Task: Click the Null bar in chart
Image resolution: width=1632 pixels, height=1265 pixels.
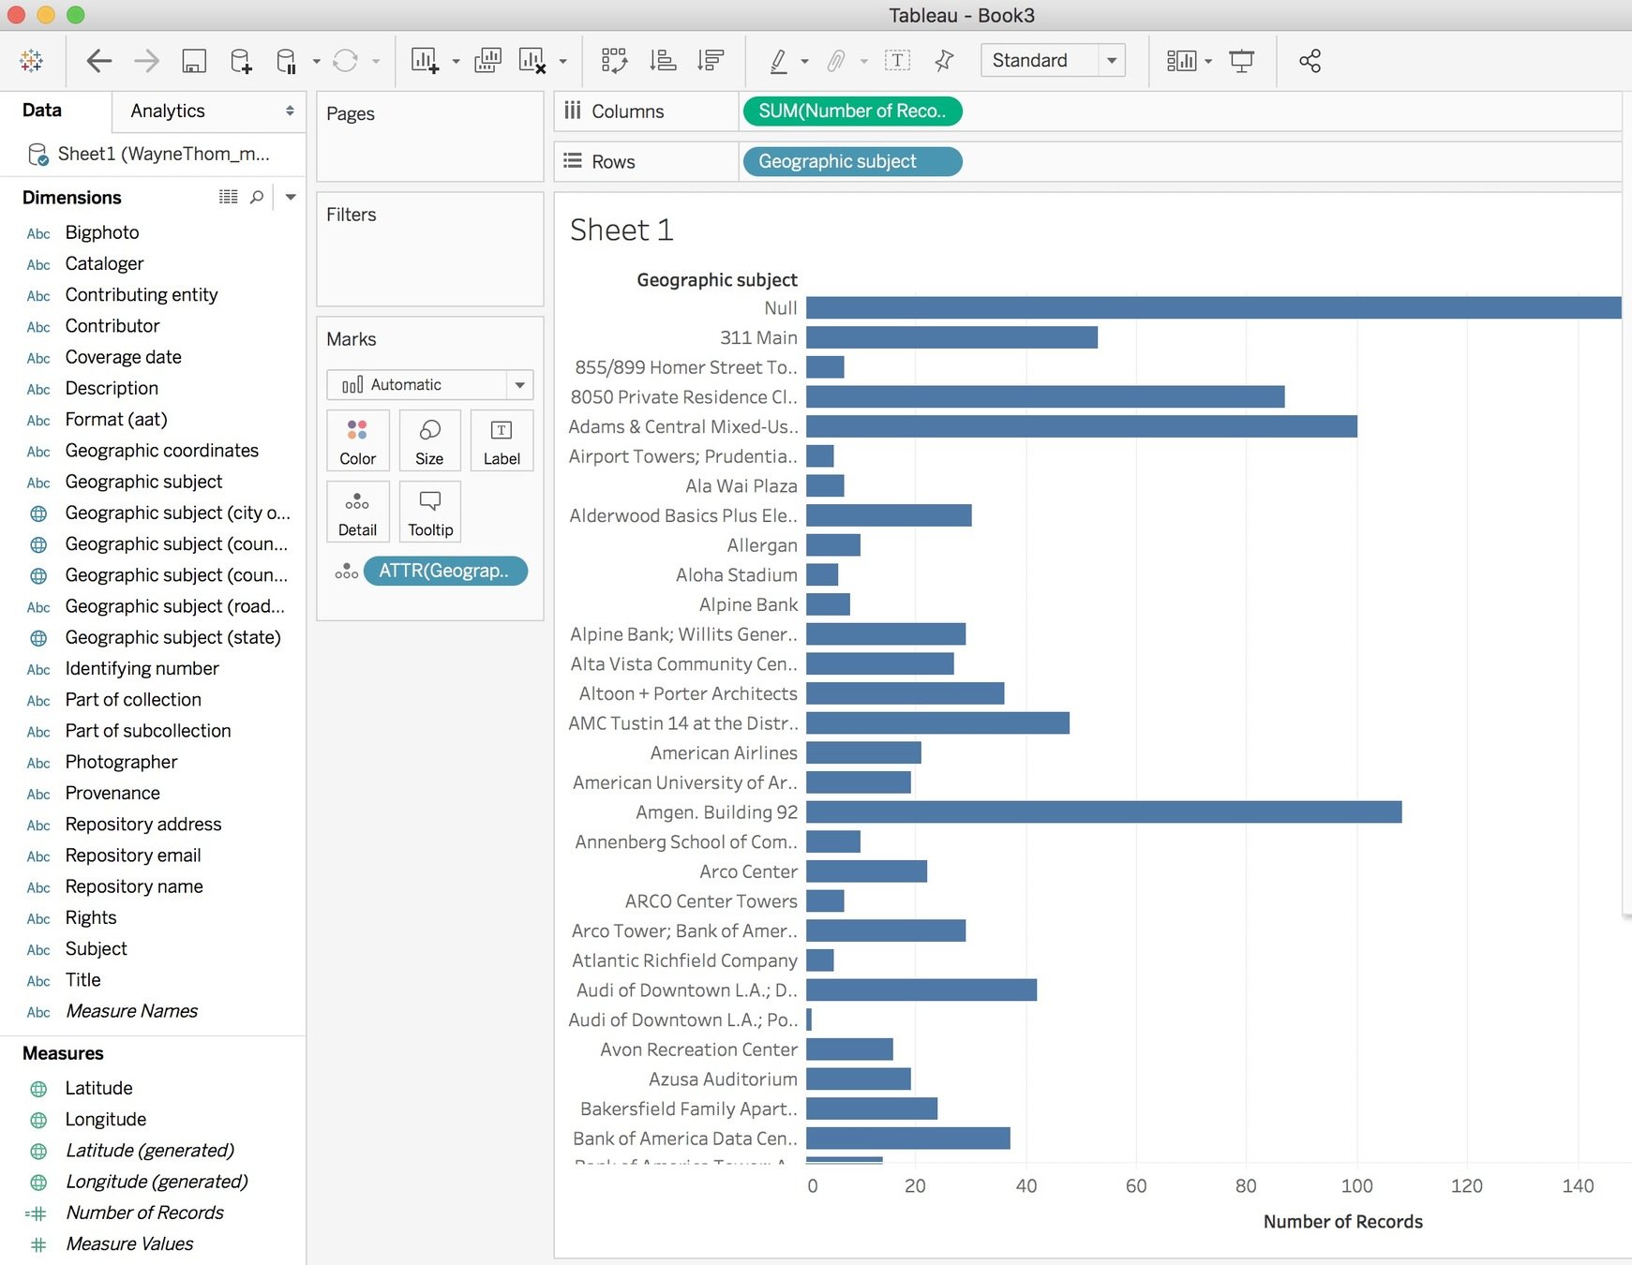Action: tap(1213, 307)
